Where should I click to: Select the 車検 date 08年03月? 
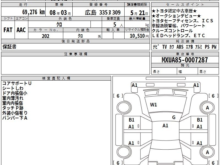click(x=60, y=13)
